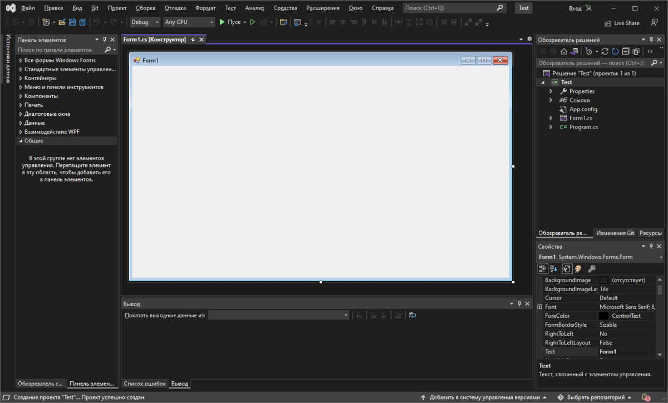This screenshot has width=668, height=403.
Task: Start without debugging using the outlined green arrow
Action: click(252, 22)
